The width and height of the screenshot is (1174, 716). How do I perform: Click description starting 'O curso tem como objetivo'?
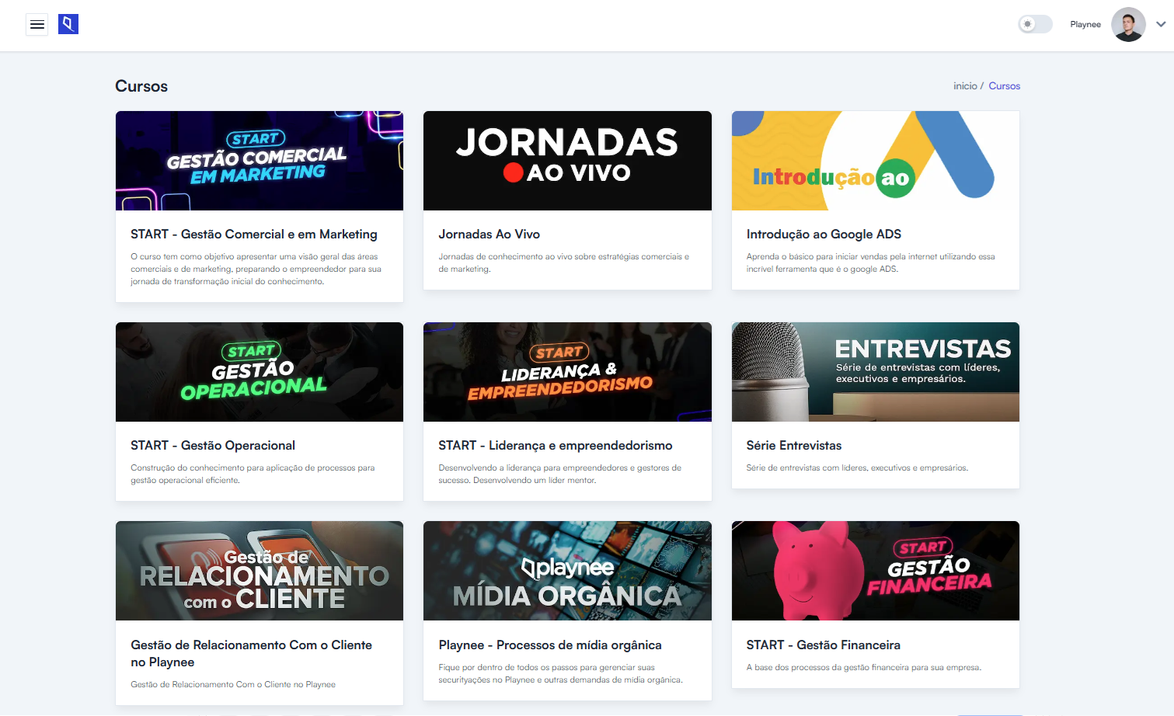click(x=256, y=269)
